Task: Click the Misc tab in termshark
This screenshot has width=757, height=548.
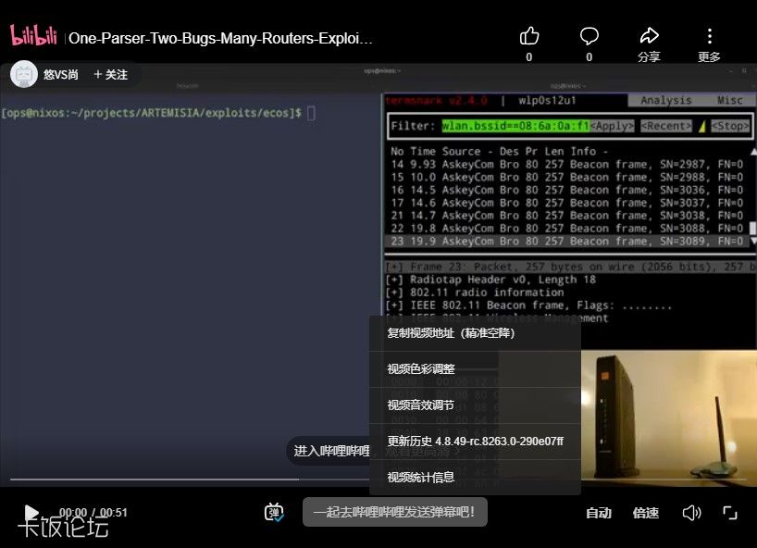Action: [729, 100]
